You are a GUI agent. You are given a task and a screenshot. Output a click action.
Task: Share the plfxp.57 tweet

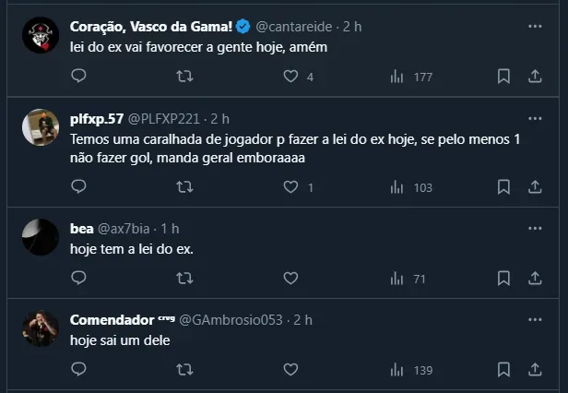pyautogui.click(x=535, y=187)
